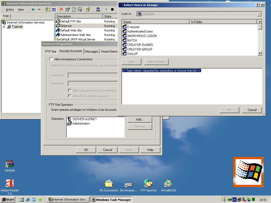The width and height of the screenshot is (271, 203).
Task: Open the Action menu
Action: [x=10, y=10]
